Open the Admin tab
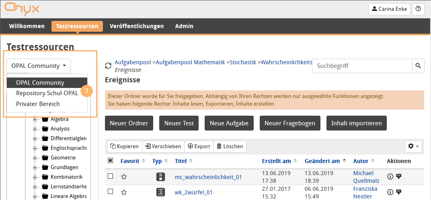 tap(184, 27)
